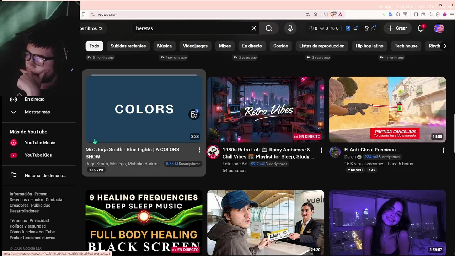Select the Todo filter chip
The image size is (455, 256).
[x=94, y=46]
